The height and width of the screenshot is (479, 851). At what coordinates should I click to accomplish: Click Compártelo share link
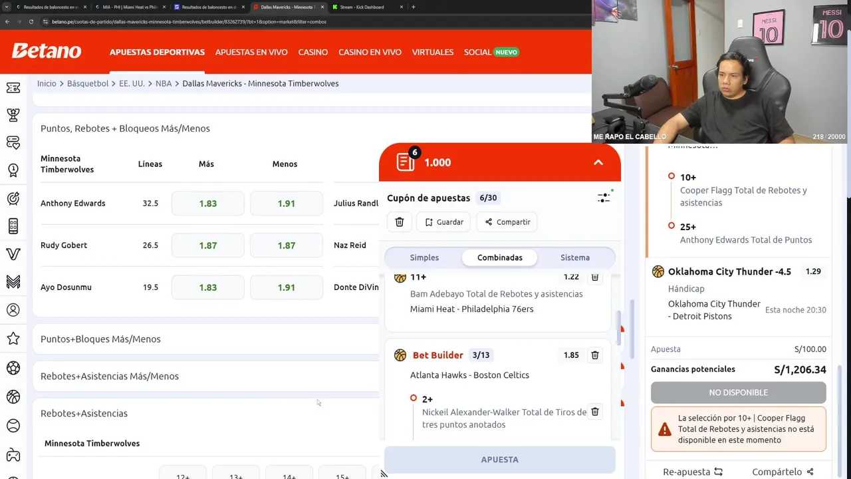[x=783, y=472]
